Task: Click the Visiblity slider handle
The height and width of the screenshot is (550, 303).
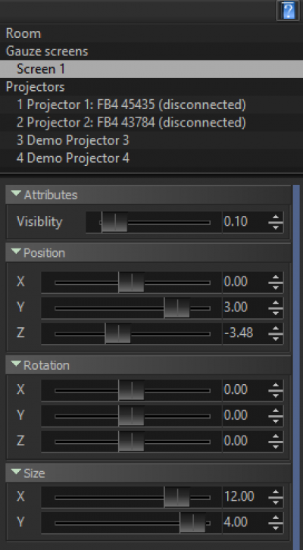Action: (114, 222)
